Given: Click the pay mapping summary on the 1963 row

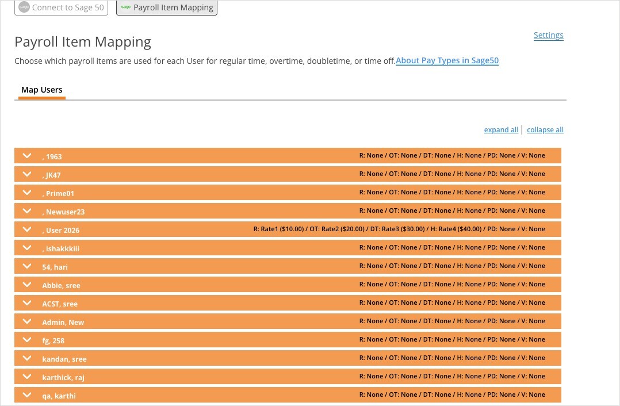Looking at the screenshot, I should point(452,155).
